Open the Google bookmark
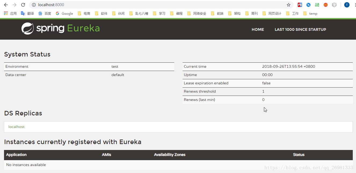356x173 pixels. point(64,13)
